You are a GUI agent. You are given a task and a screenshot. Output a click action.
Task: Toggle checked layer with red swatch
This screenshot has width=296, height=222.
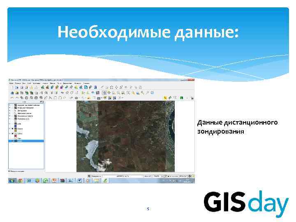[13, 134]
